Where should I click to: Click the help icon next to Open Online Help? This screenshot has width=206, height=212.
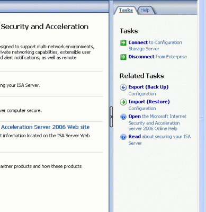(123, 117)
